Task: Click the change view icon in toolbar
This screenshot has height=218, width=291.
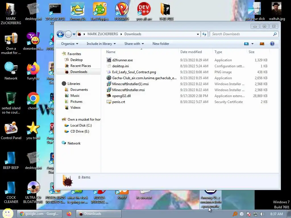Action: [x=246, y=44]
